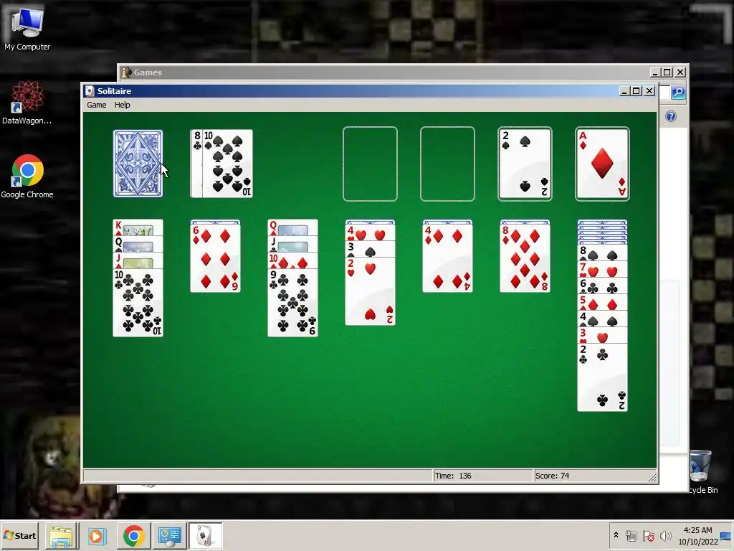Select the red Queen in third column
Image resolution: width=734 pixels, height=551 pixels.
[x=292, y=227]
